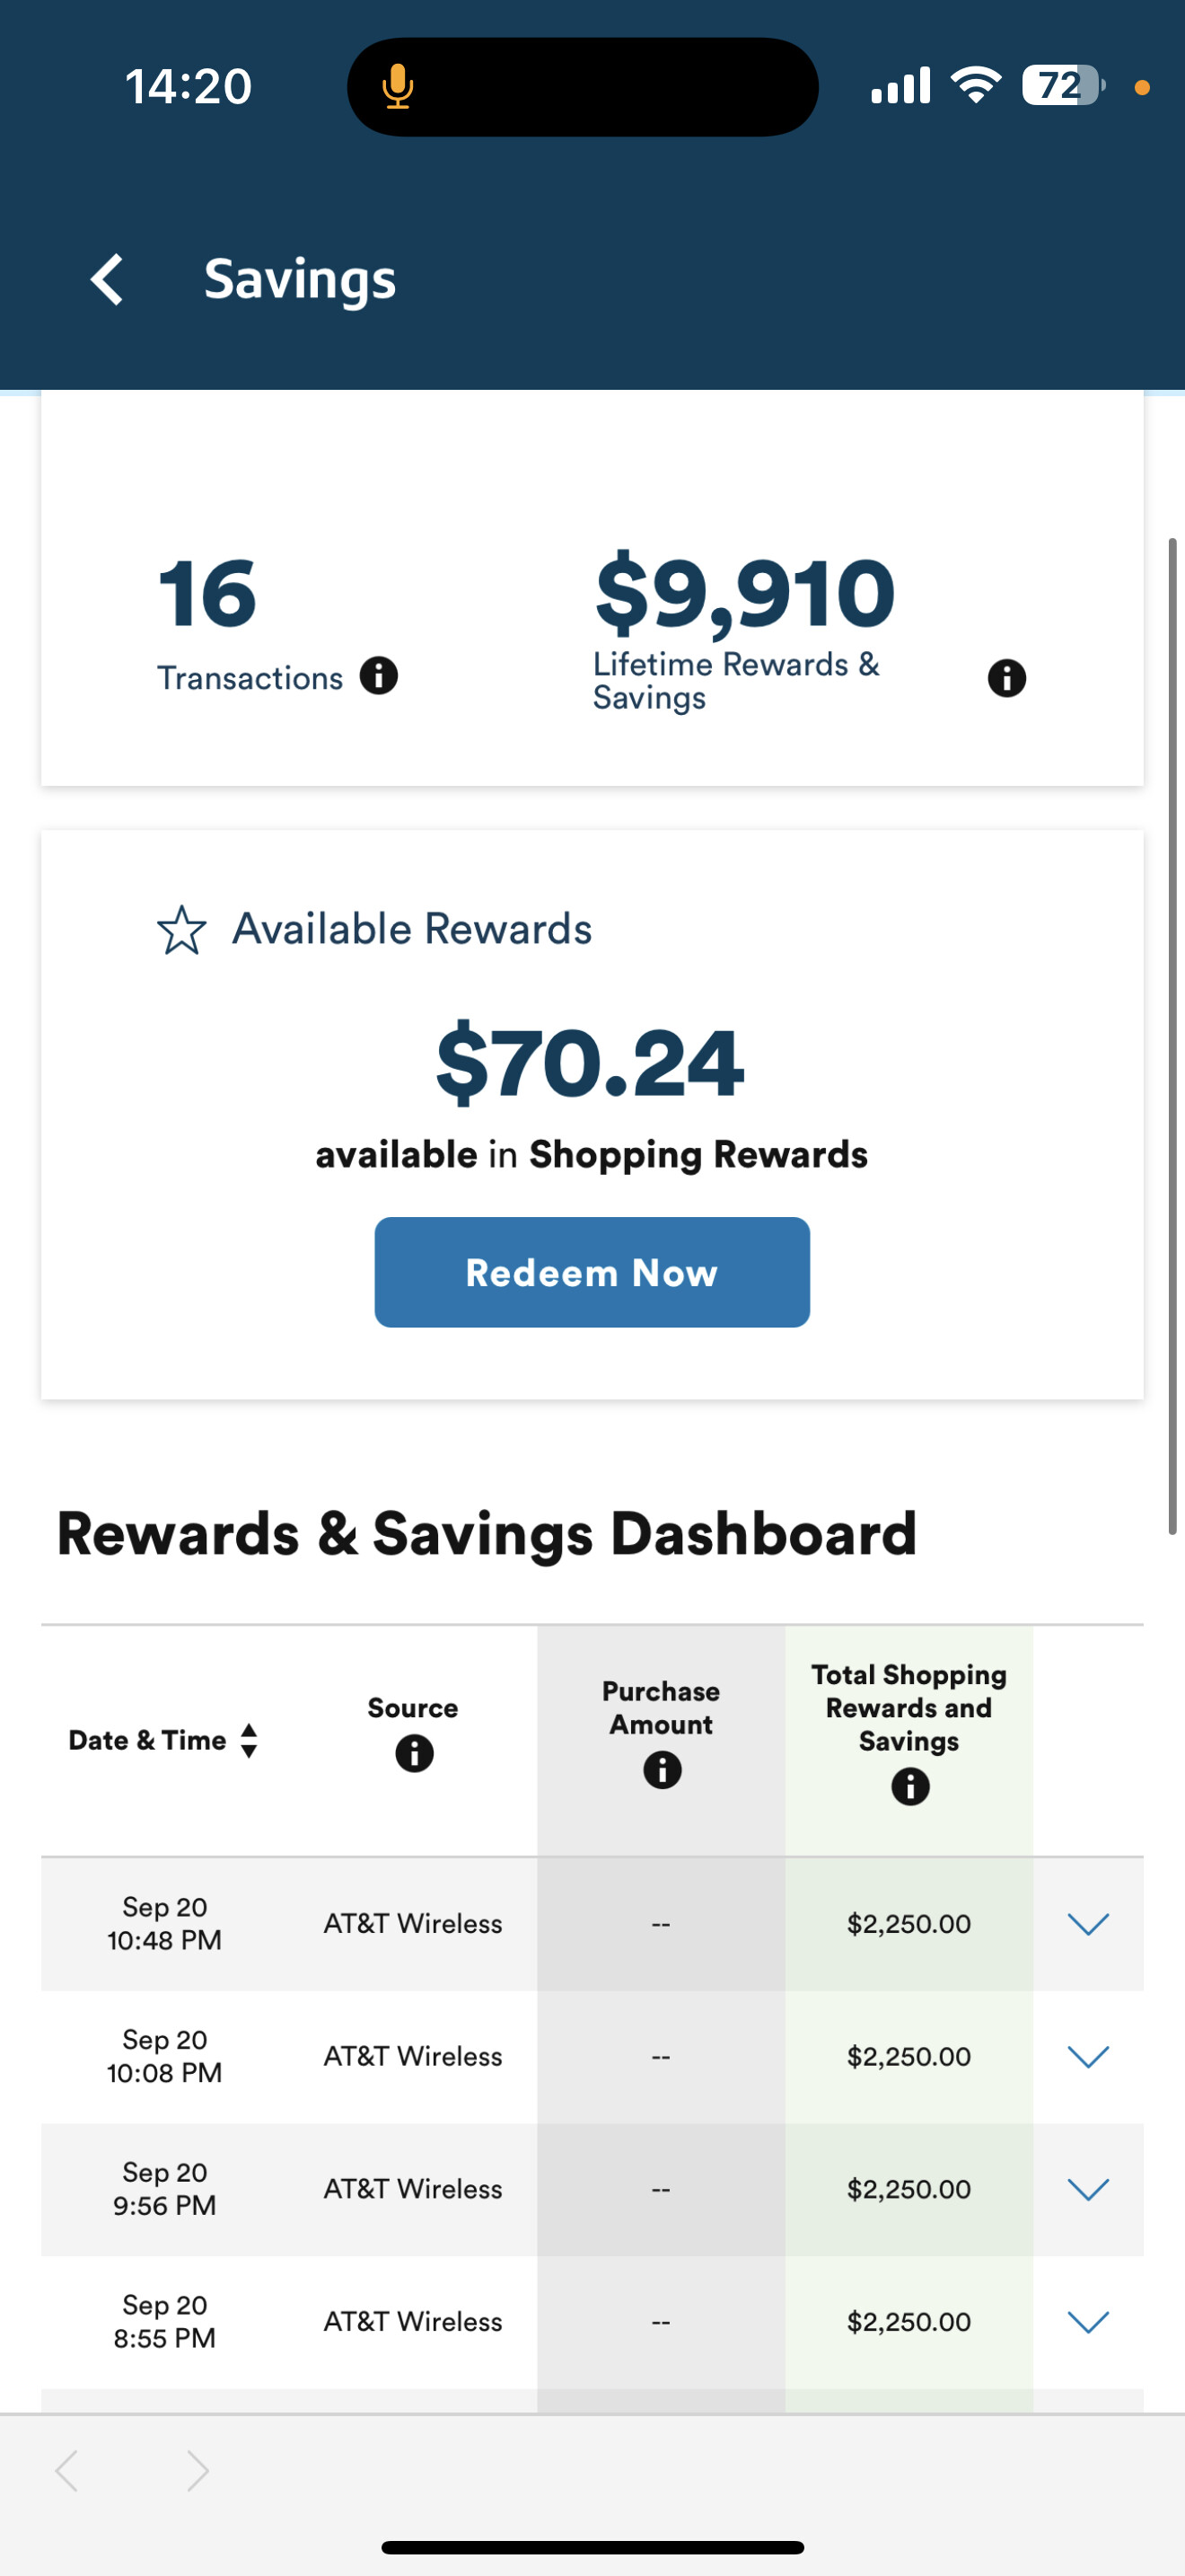Screen dimensions: 1185x2576
Task: Show info for Purchase Amount column
Action: tap(662, 1770)
